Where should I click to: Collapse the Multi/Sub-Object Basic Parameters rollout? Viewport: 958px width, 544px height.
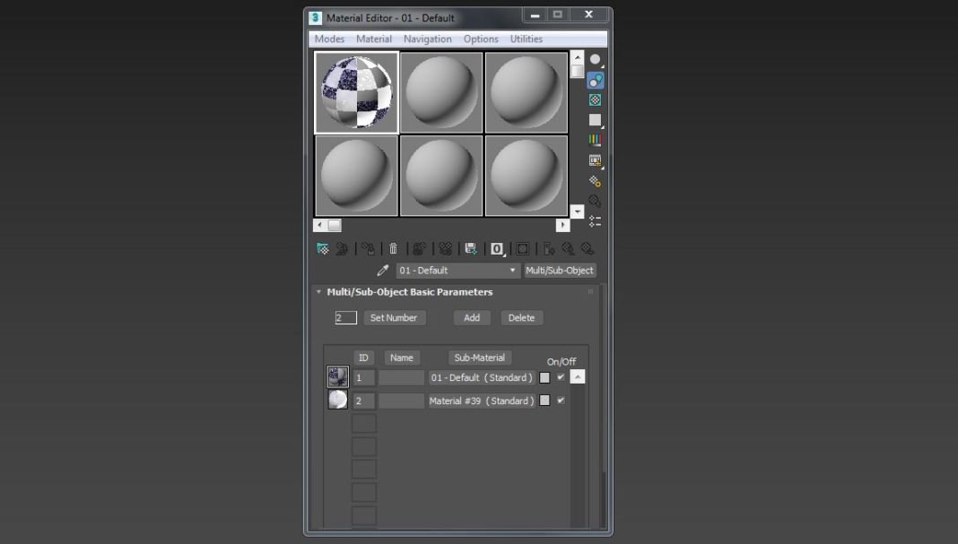click(x=318, y=292)
